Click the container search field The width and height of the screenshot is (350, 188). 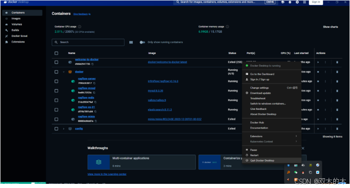pos(88,42)
